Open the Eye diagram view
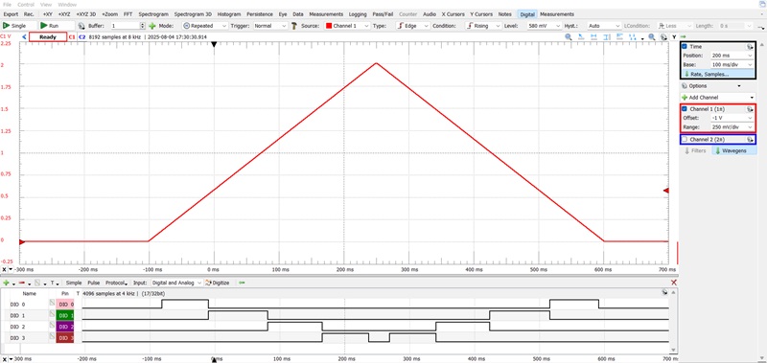This screenshot has height=363, width=767. coord(283,14)
